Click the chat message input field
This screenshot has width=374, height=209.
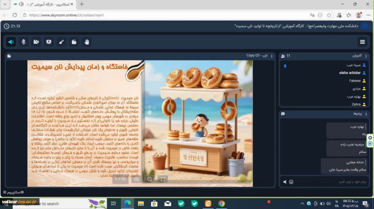pyautogui.click(x=332, y=182)
